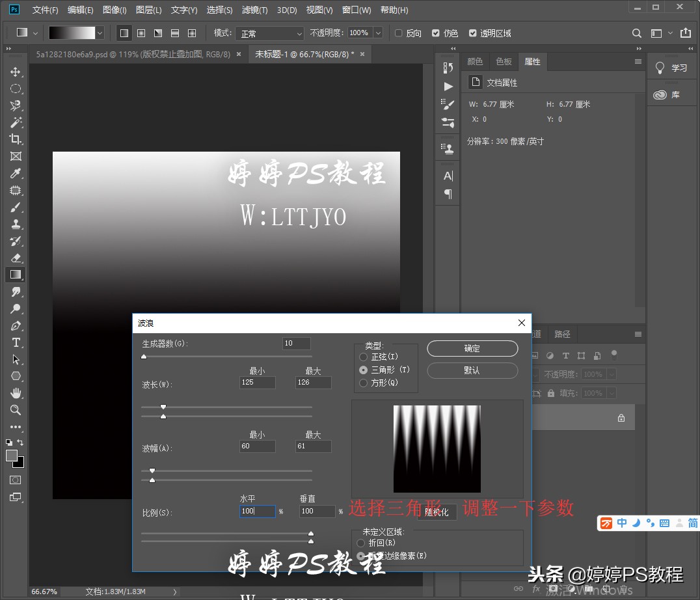Click the 默认 button in wave dialog
This screenshot has height=600, width=700.
click(x=472, y=370)
